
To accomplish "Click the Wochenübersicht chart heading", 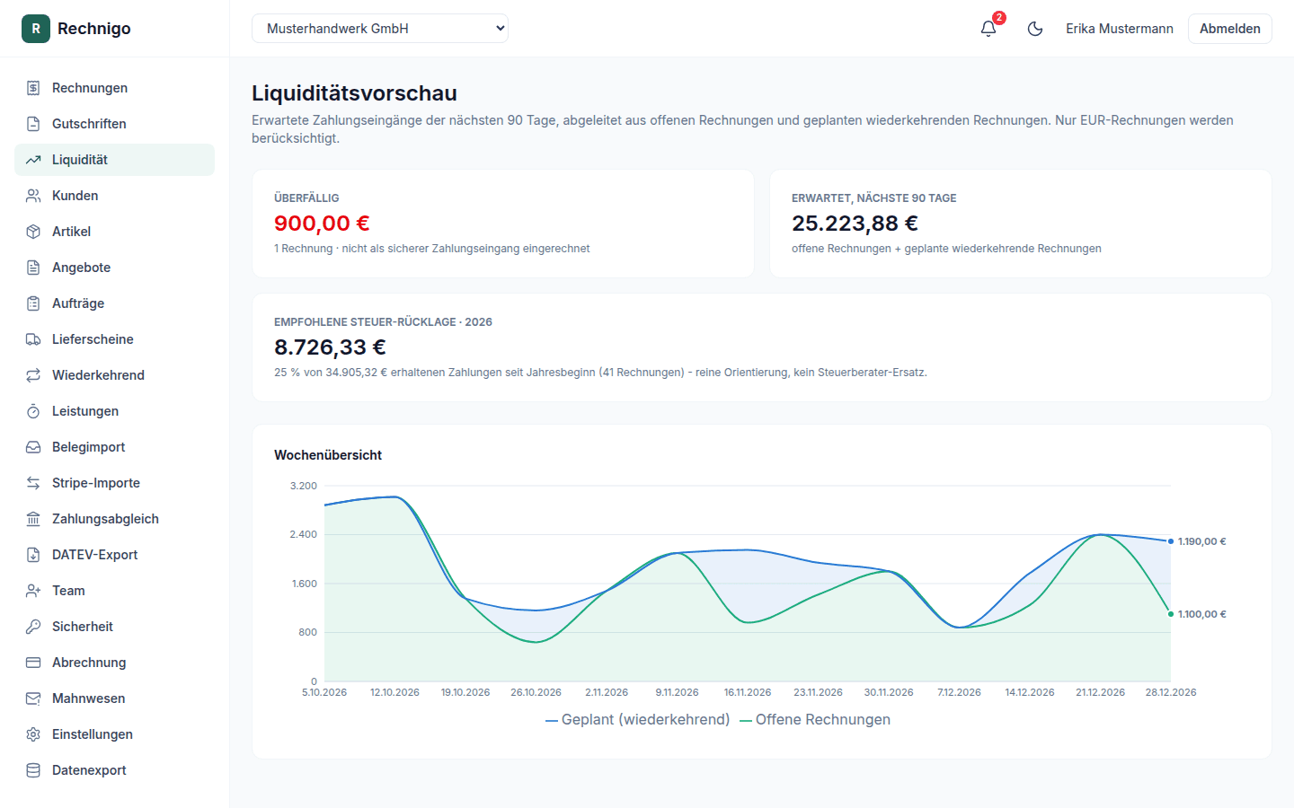I will click(328, 455).
